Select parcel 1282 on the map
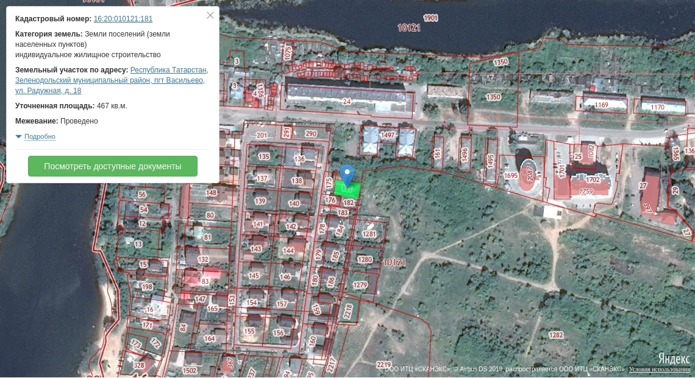 555,335
